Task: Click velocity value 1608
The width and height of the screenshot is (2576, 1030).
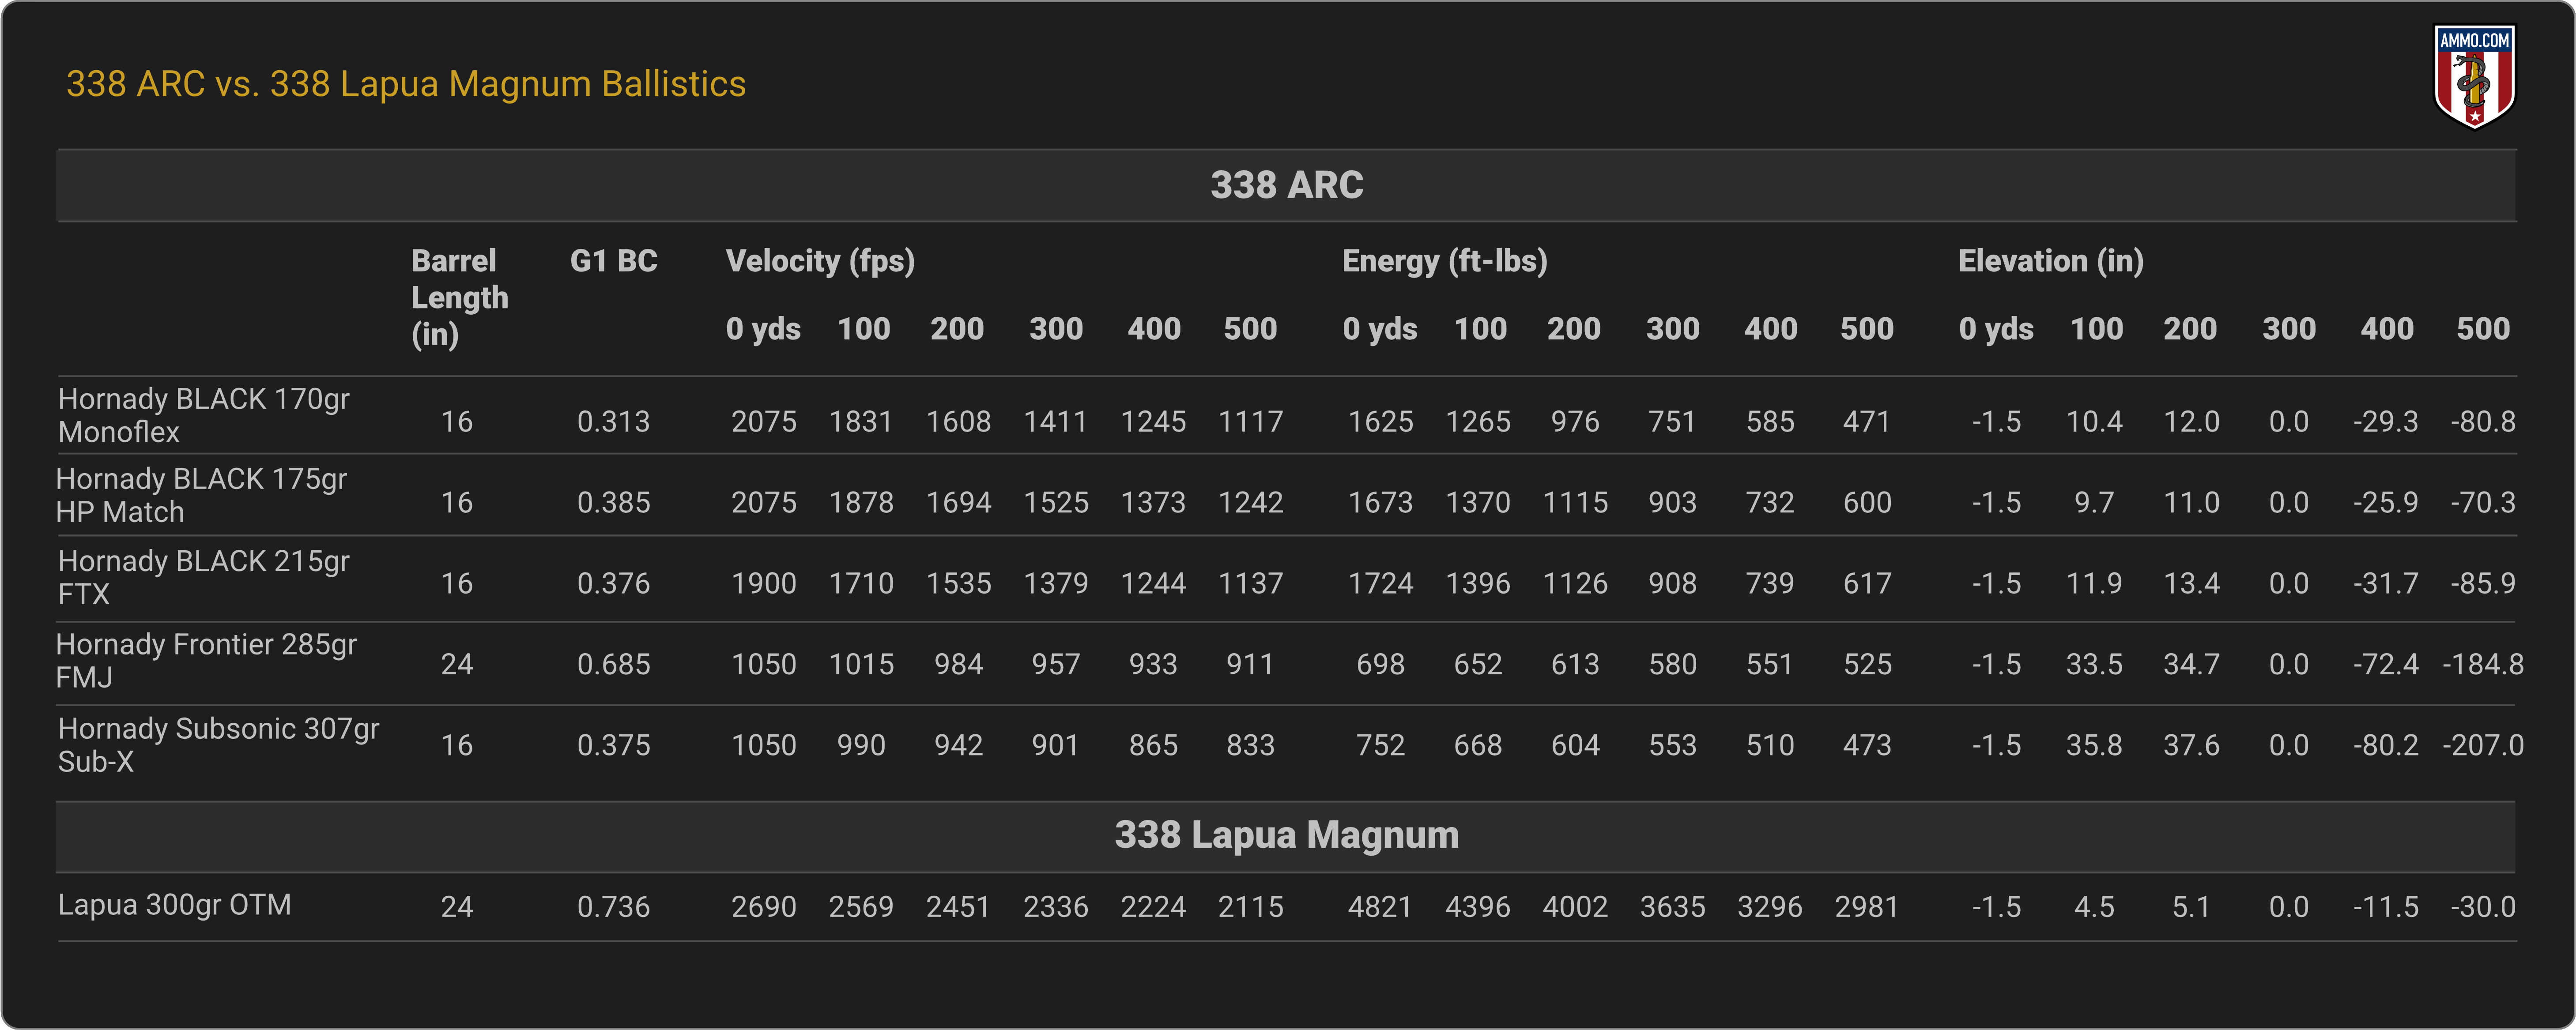Action: [x=958, y=422]
